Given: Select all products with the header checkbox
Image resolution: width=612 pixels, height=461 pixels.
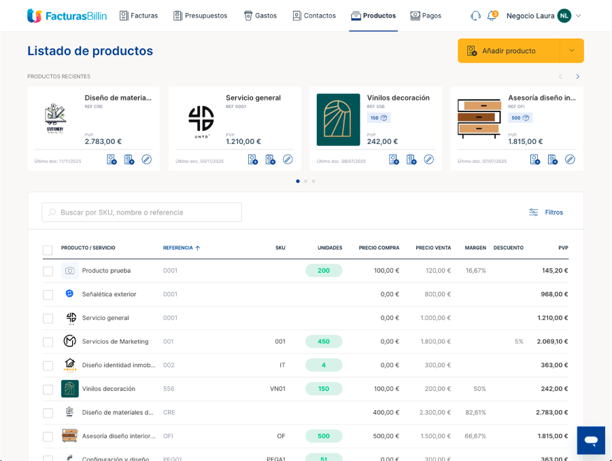Looking at the screenshot, I should tap(48, 248).
